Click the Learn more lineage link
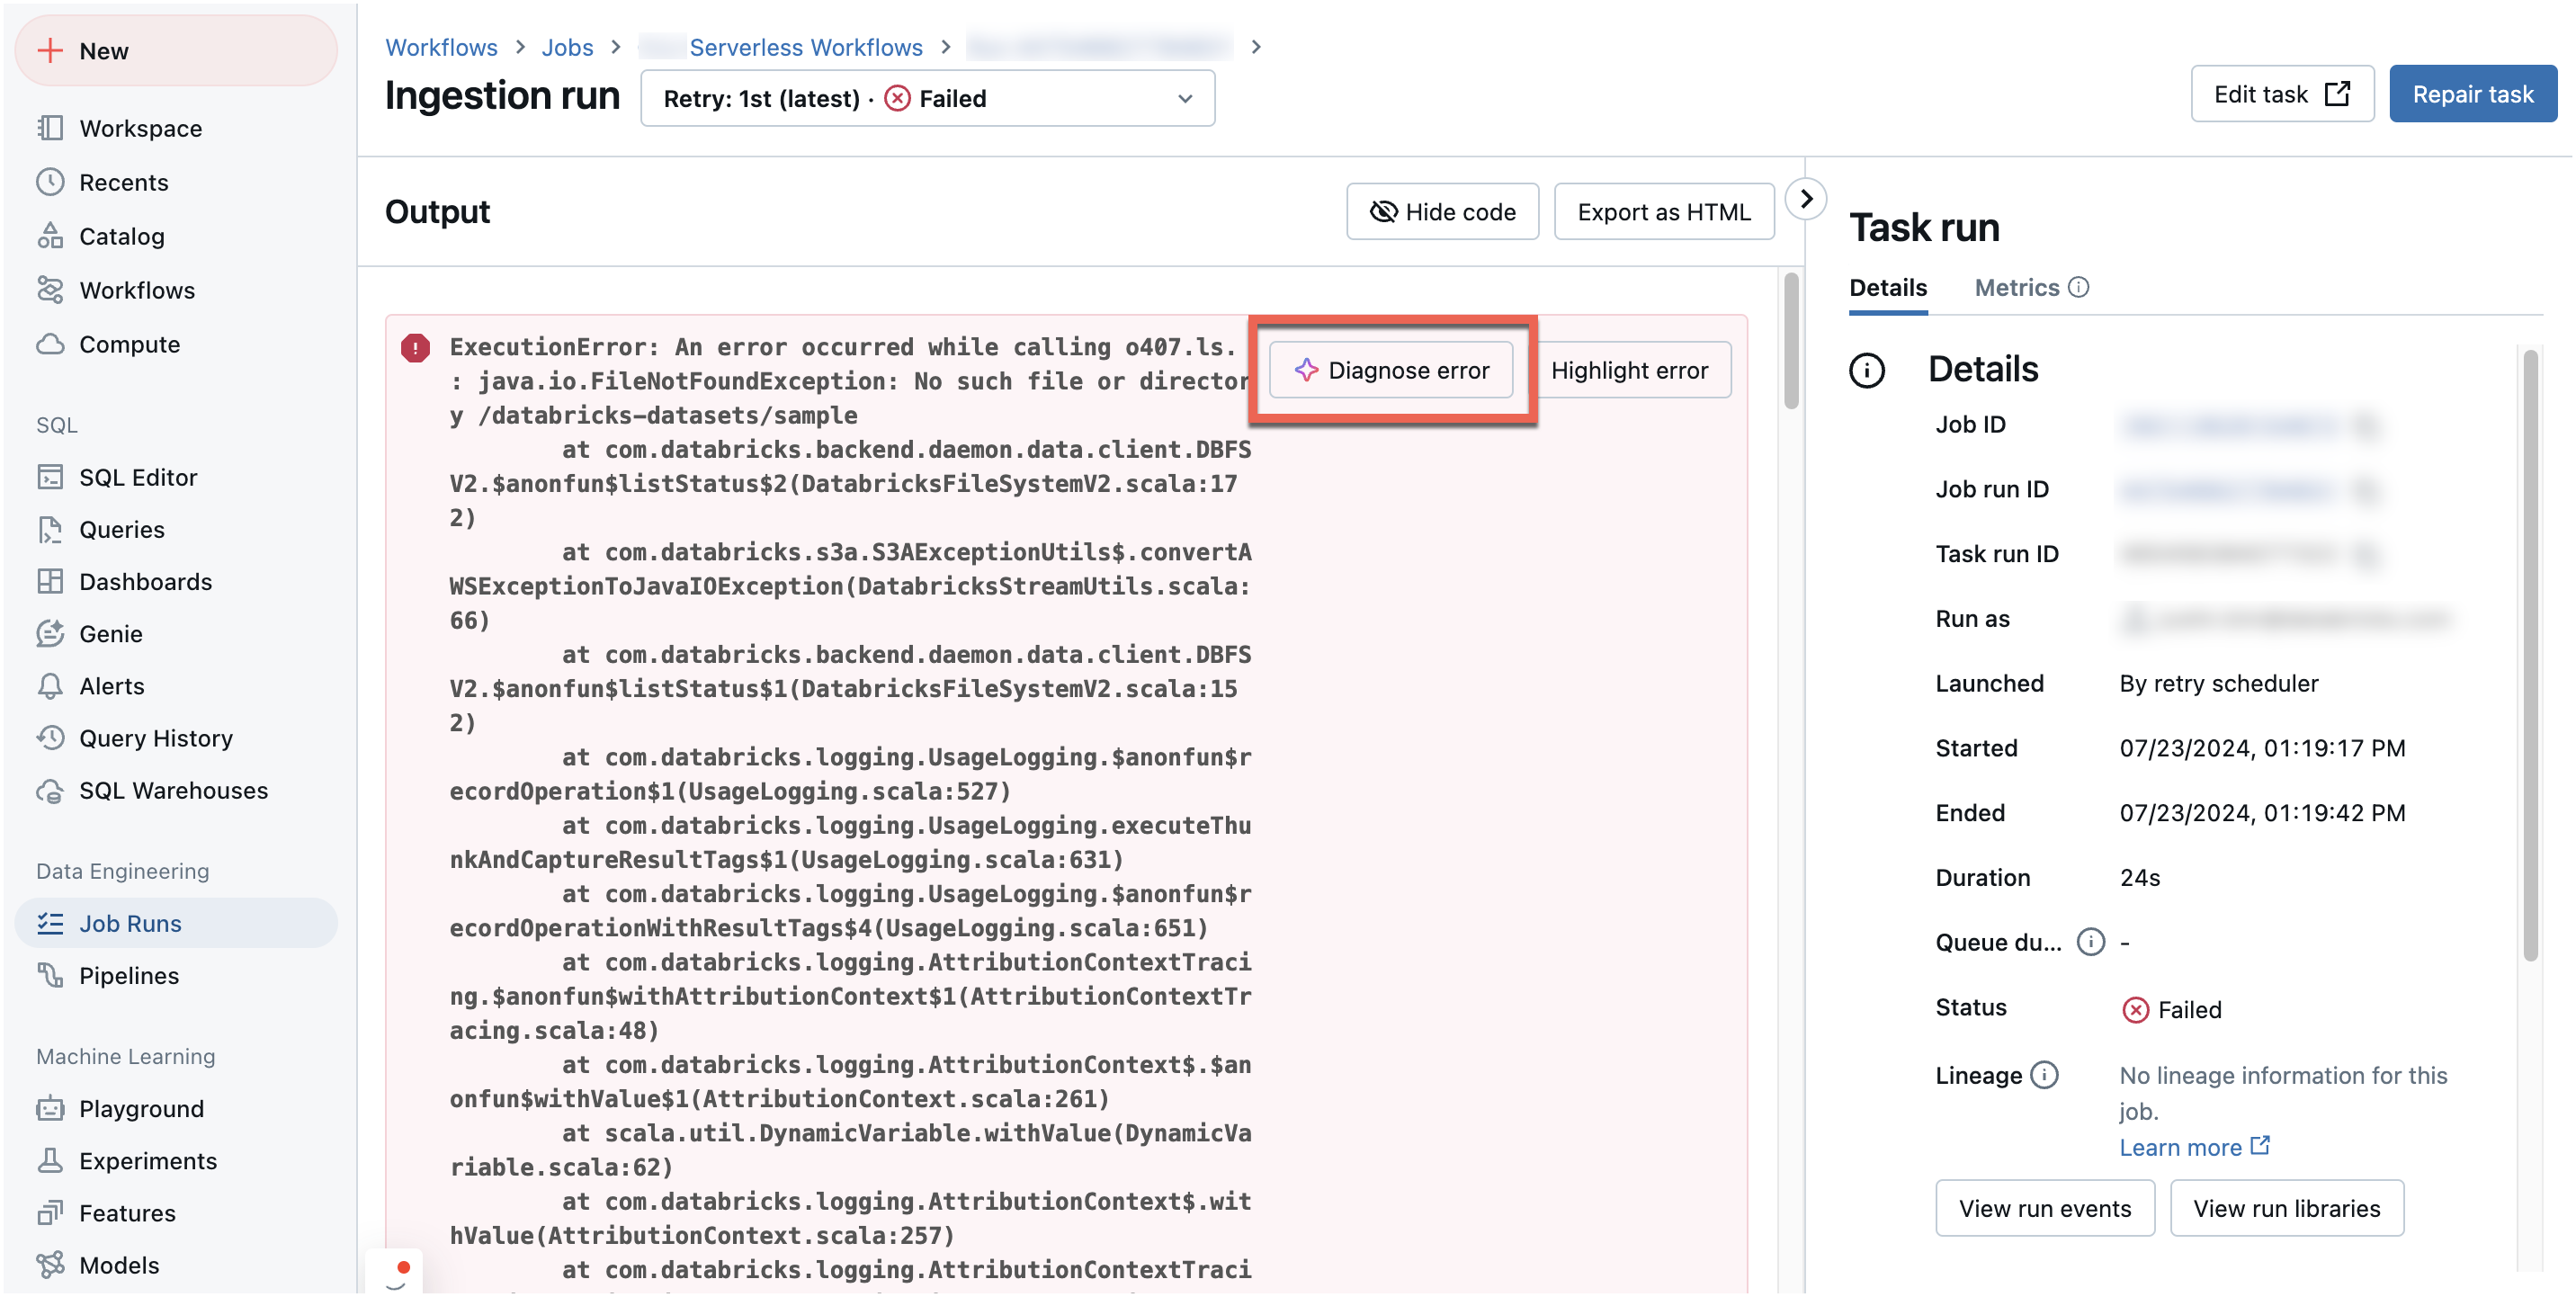The width and height of the screenshot is (2576, 1297). pyautogui.click(x=2179, y=1145)
